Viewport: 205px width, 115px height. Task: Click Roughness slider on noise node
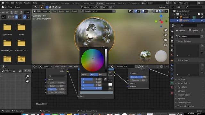coord(57,89)
